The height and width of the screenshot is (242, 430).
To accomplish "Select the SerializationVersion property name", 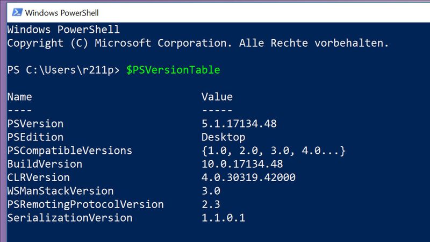I will click(69, 218).
